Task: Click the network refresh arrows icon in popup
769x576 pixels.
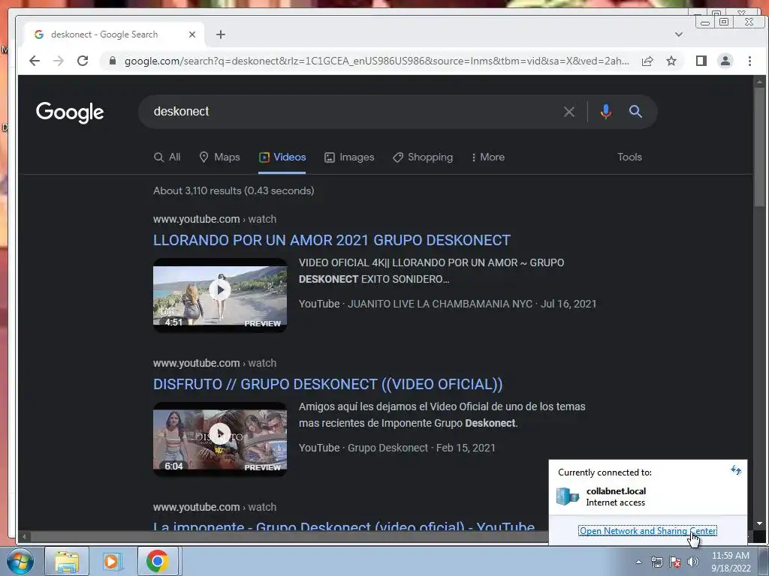Action: (x=736, y=470)
